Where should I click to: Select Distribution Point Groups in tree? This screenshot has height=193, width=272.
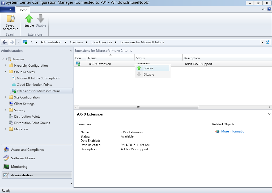point(32,123)
